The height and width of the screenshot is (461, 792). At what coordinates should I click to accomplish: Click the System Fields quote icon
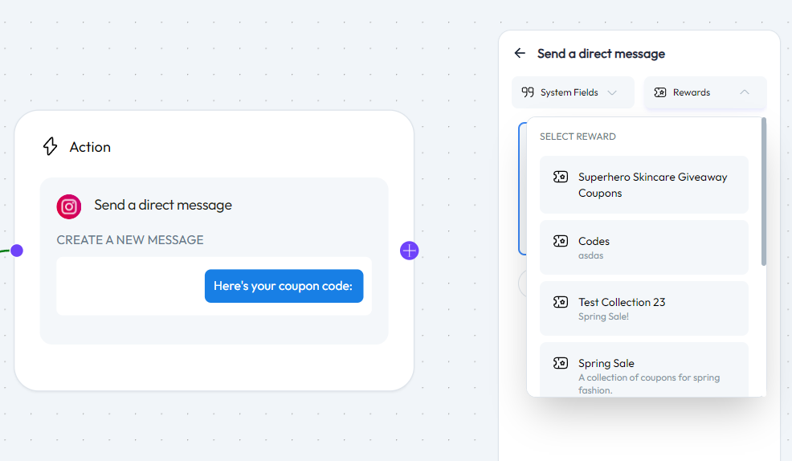click(528, 92)
